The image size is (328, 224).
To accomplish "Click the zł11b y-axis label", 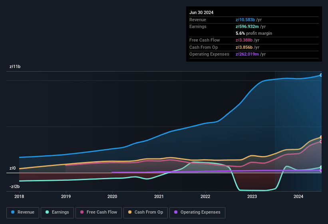I will click(x=15, y=66).
